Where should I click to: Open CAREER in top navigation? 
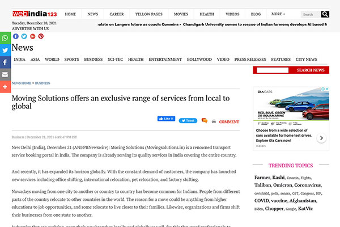tap(117, 14)
